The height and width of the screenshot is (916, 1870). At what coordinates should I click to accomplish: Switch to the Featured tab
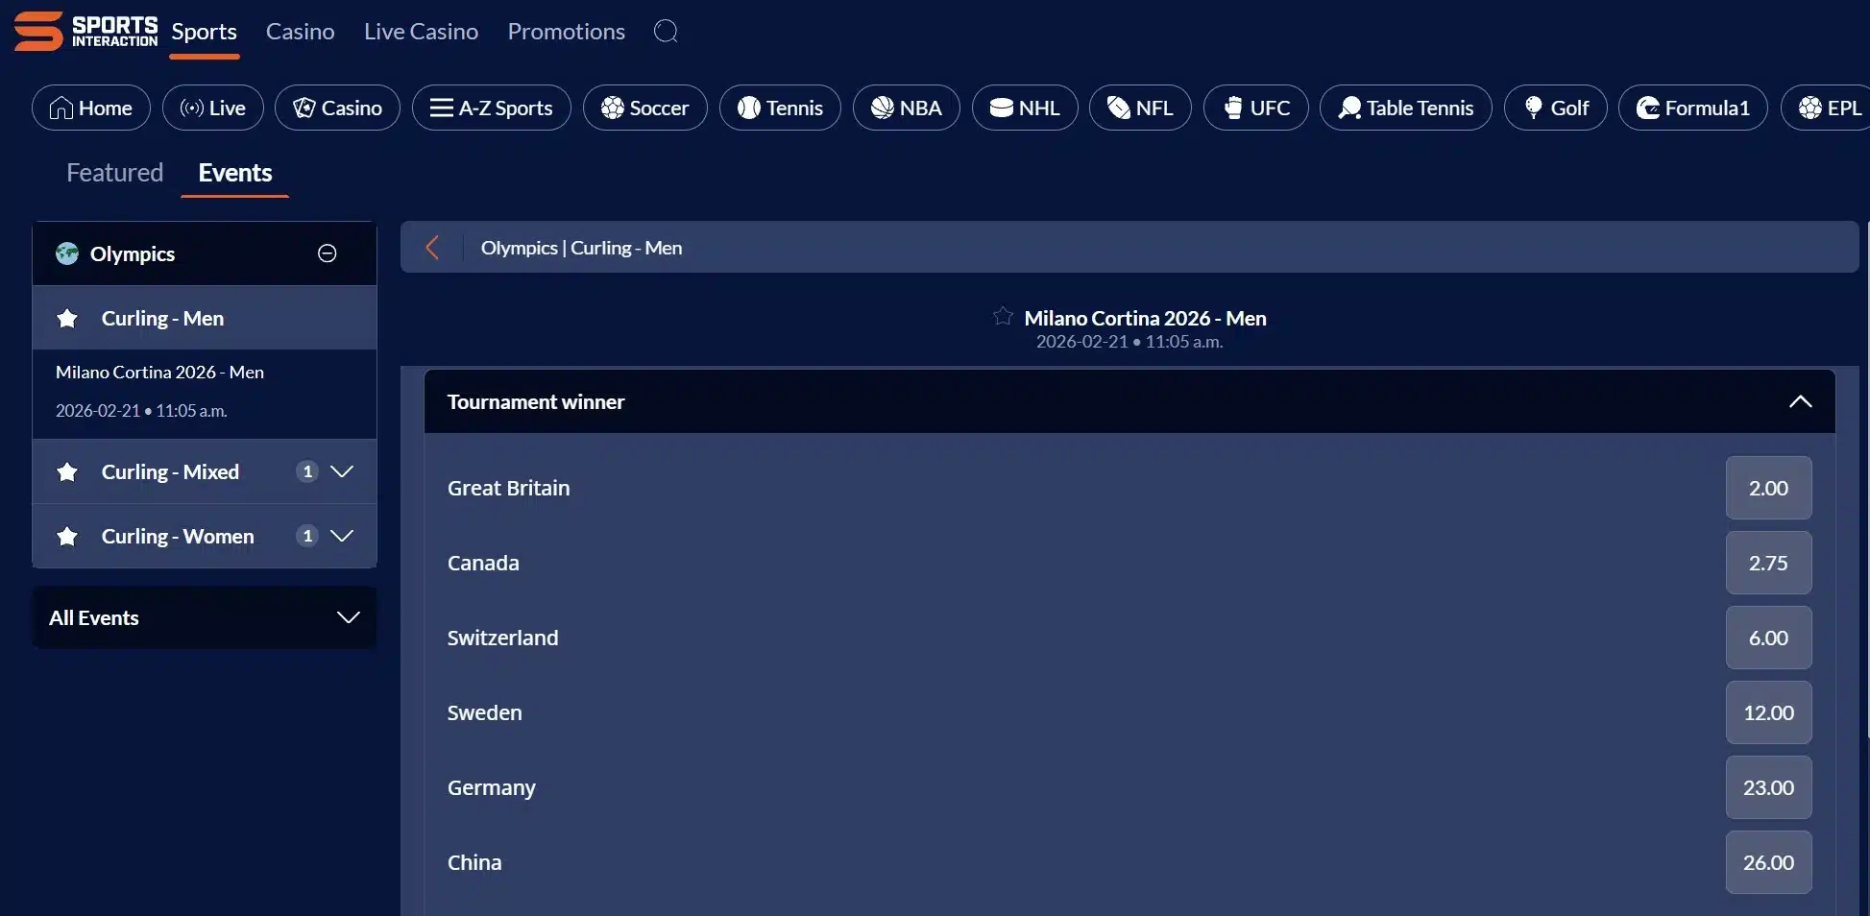(114, 173)
